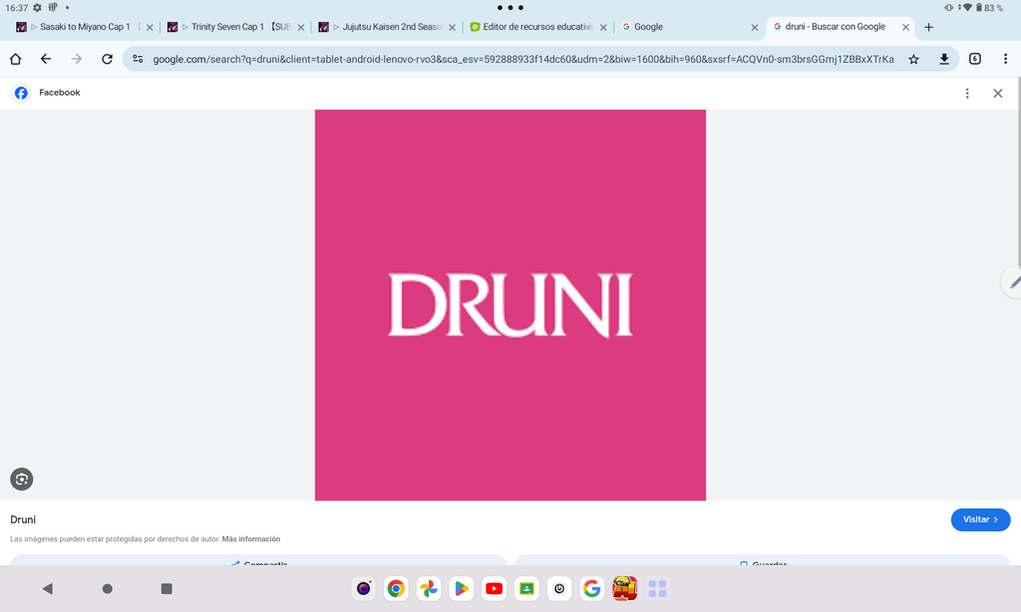Image resolution: width=1021 pixels, height=612 pixels.
Task: Close the Sasaki to Miyano tab
Action: [x=150, y=27]
